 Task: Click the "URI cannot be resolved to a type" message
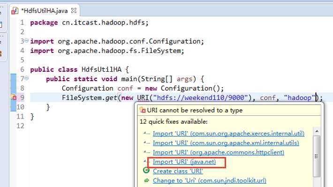(195, 110)
